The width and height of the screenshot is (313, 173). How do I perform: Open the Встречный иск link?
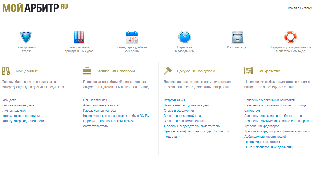pyautogui.click(x=175, y=100)
